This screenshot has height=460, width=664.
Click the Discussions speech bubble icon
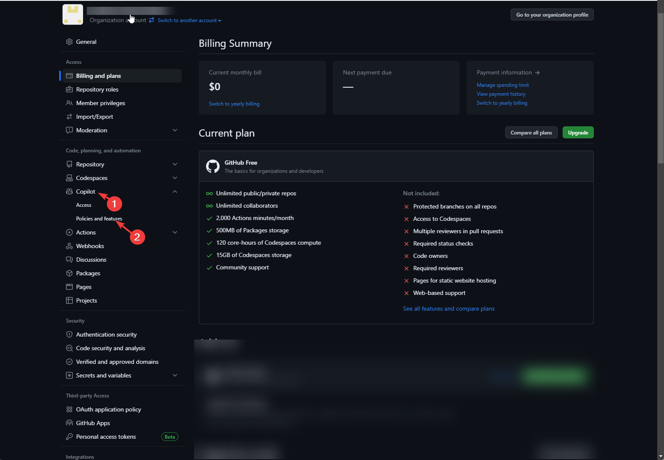(69, 260)
